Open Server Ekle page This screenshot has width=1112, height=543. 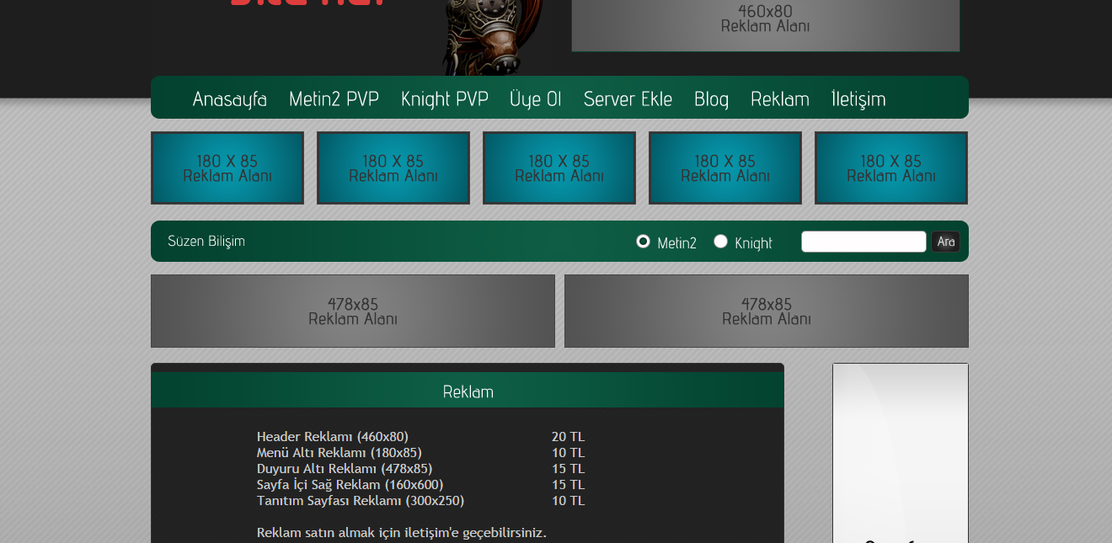[628, 99]
